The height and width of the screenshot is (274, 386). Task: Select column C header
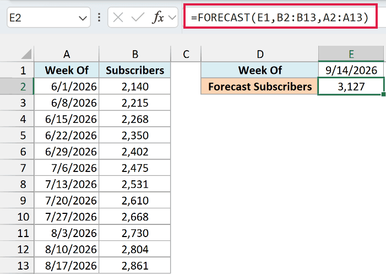[x=186, y=54]
